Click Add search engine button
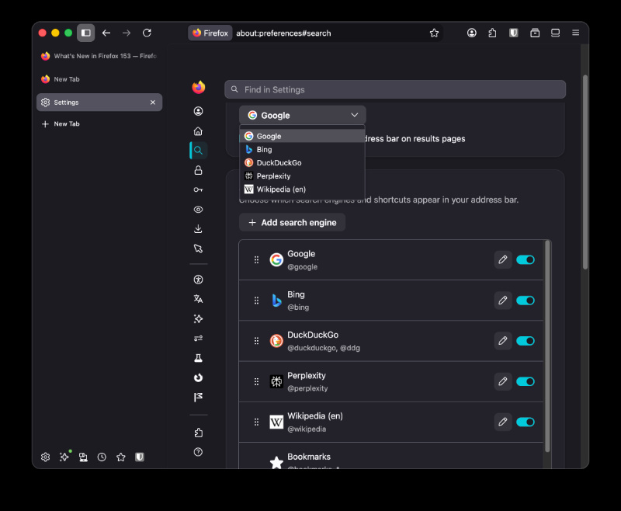The image size is (621, 511). pyautogui.click(x=293, y=223)
